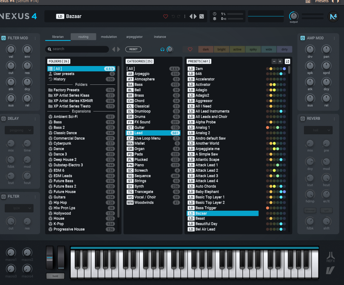Click the sort order icon in presets
The image size is (344, 285).
click(x=287, y=61)
